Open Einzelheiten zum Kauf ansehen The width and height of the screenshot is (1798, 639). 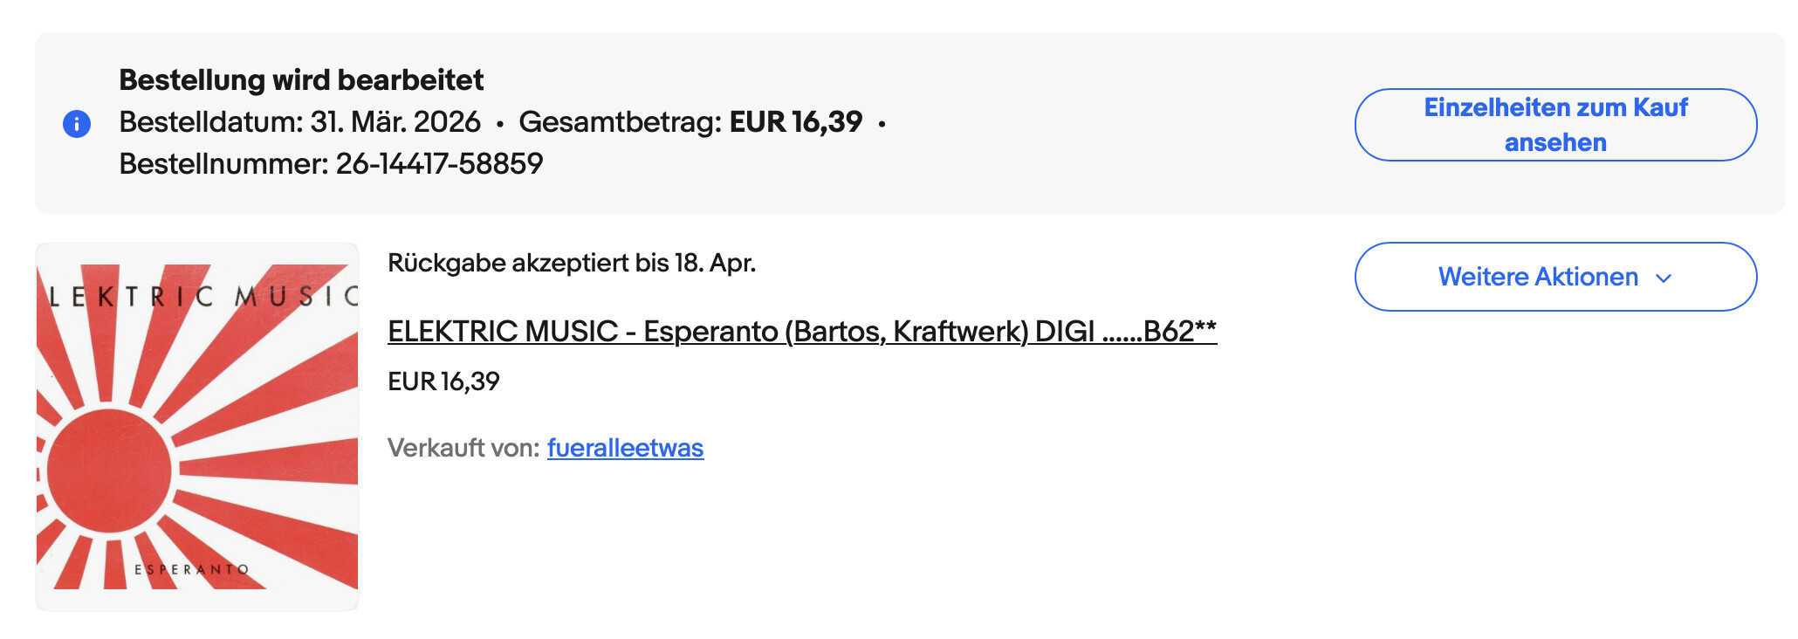[x=1555, y=125]
